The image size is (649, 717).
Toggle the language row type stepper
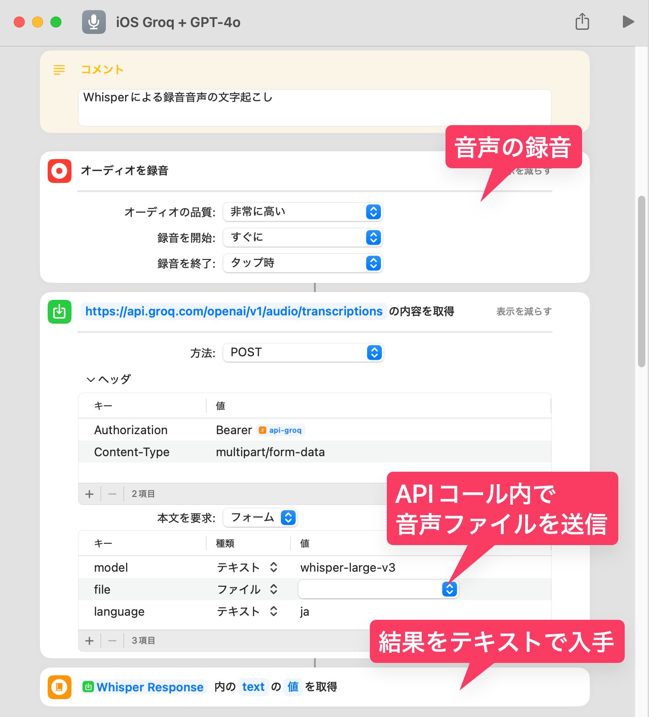pos(274,612)
